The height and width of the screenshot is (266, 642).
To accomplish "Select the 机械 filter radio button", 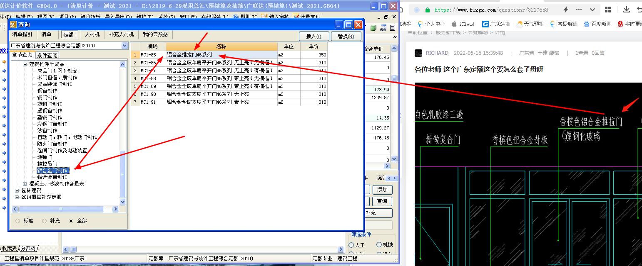I will [x=379, y=245].
